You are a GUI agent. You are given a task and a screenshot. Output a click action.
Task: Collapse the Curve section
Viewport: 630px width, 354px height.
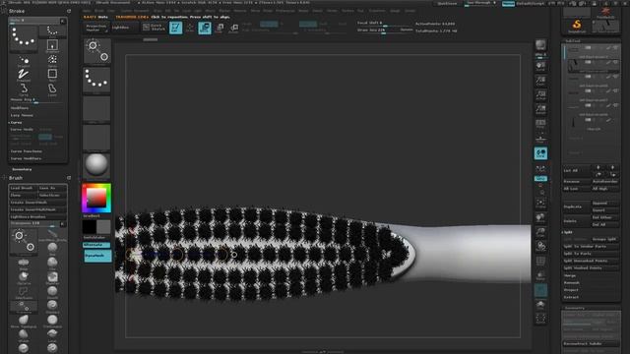coord(16,122)
